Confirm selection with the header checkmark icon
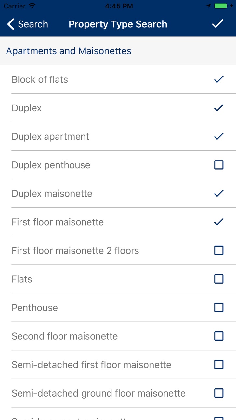 click(x=217, y=24)
